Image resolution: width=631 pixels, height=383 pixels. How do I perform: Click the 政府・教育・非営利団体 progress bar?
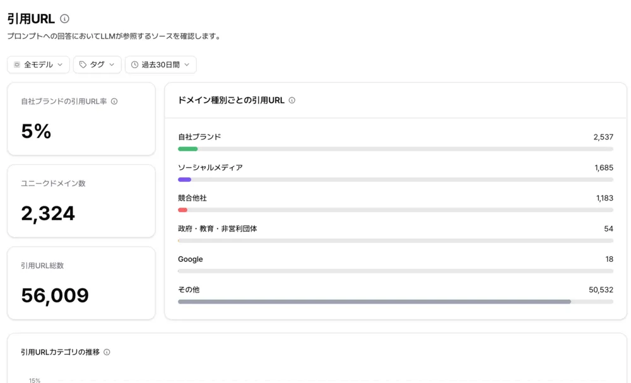pos(396,240)
